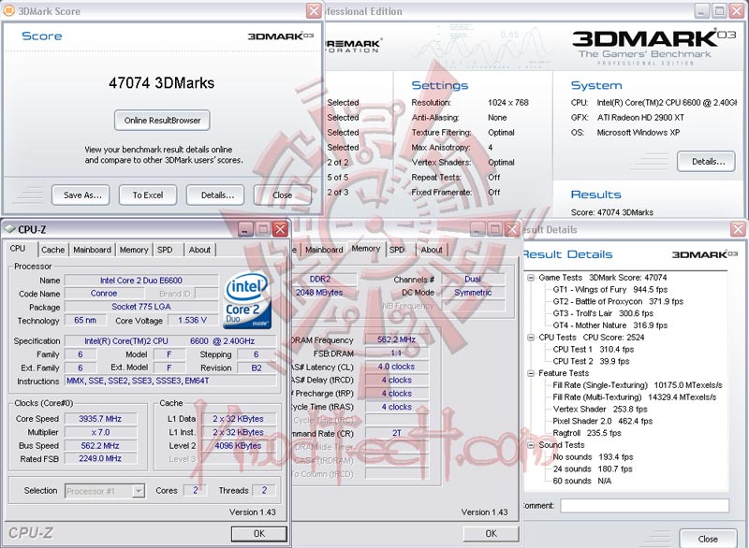Open Memory tab in front CPU-Z window
This screenshot has width=749, height=548.
pos(134,250)
